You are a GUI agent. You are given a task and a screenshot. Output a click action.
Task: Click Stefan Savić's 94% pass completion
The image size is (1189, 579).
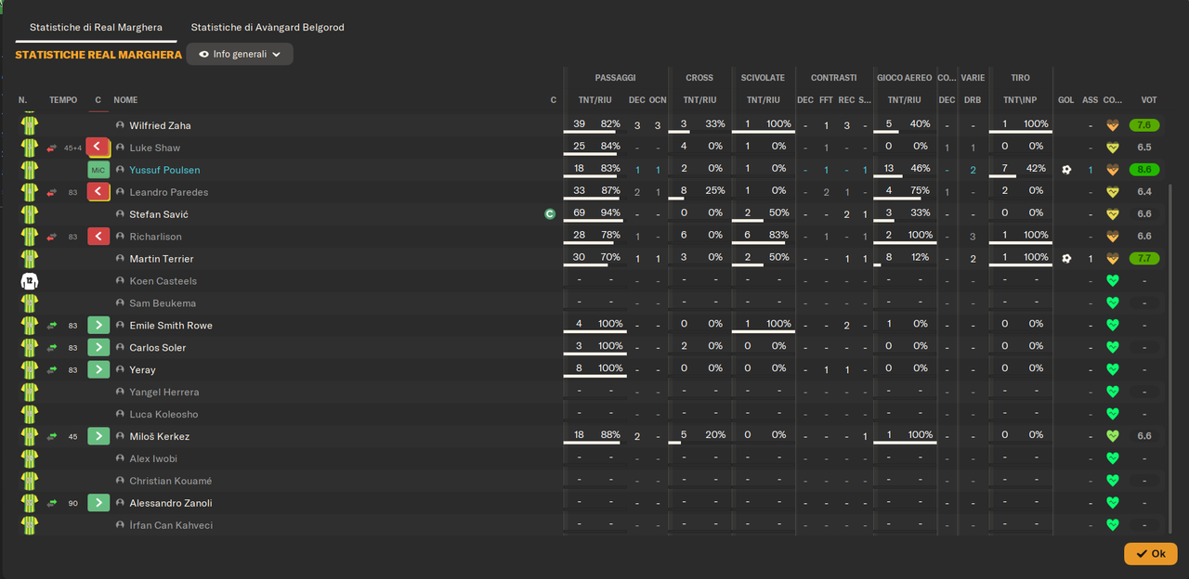point(610,213)
